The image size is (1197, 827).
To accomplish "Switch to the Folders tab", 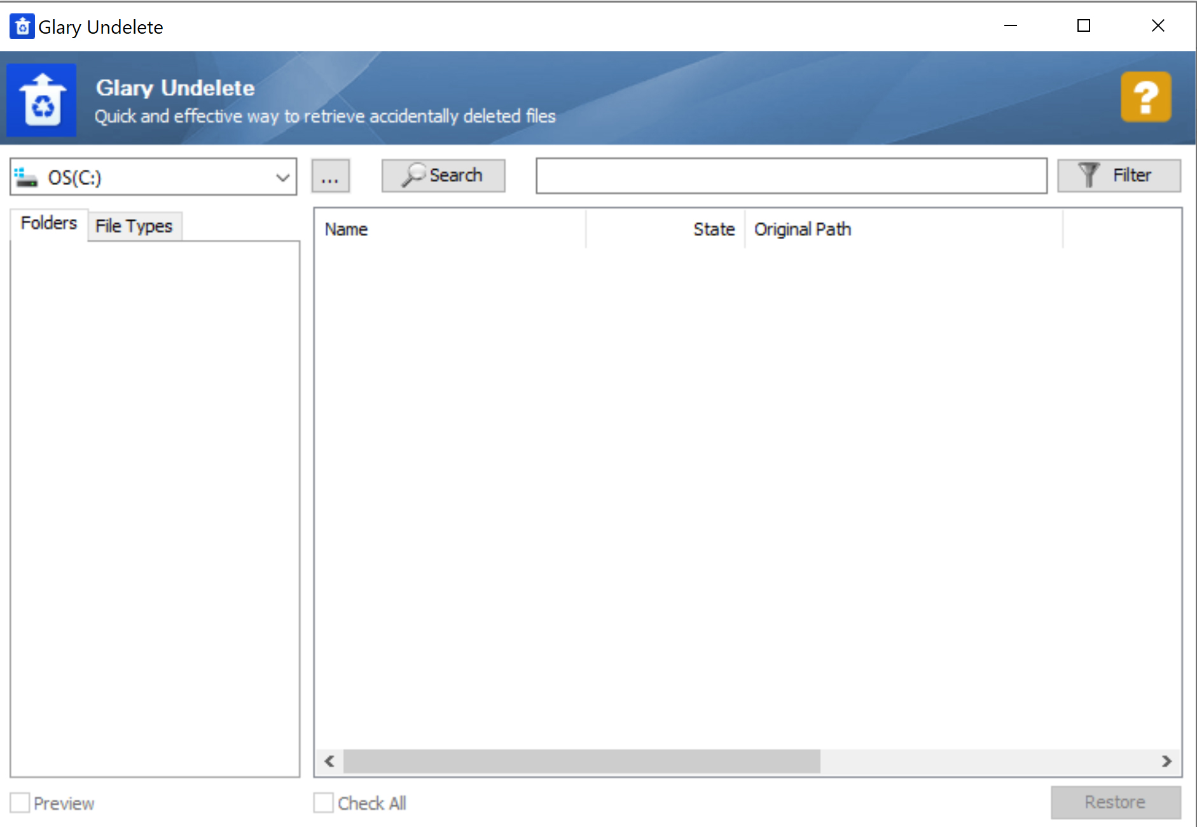I will click(x=49, y=223).
